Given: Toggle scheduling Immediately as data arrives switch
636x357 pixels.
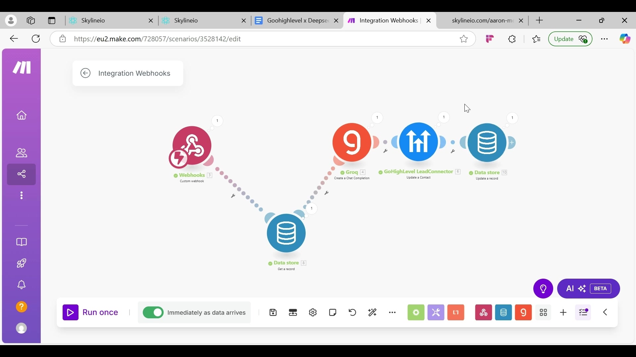Looking at the screenshot, I should pyautogui.click(x=153, y=313).
